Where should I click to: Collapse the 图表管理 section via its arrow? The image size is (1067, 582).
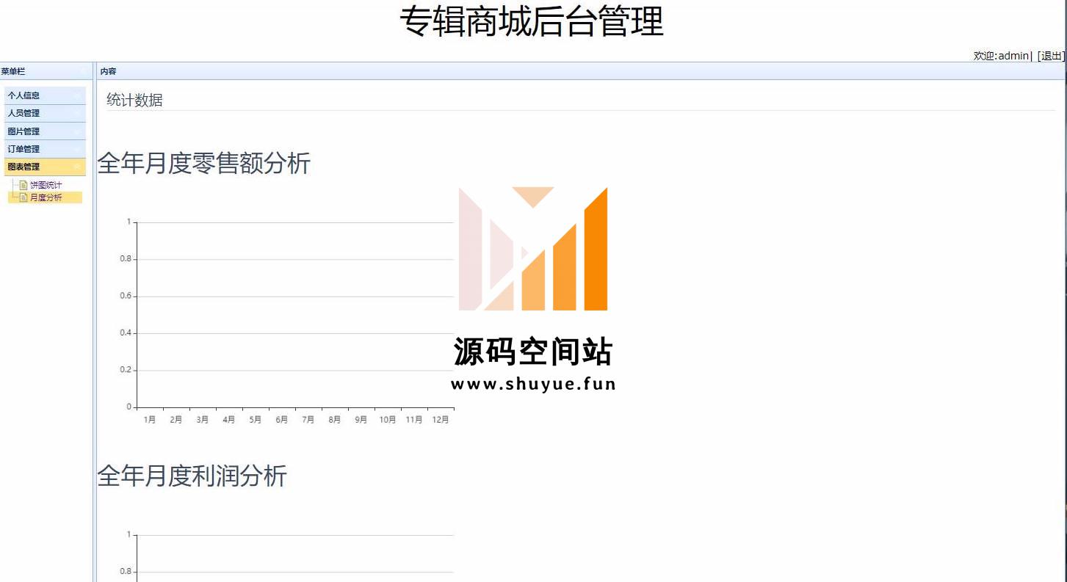pyautogui.click(x=77, y=167)
